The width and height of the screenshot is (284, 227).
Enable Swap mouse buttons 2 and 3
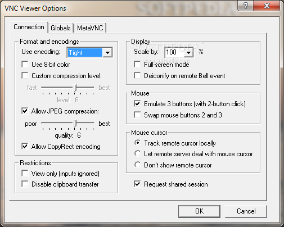137,115
